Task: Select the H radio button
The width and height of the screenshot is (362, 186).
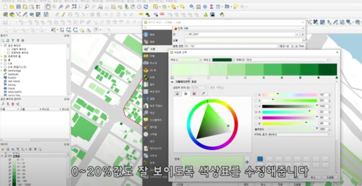Action: 256,95
